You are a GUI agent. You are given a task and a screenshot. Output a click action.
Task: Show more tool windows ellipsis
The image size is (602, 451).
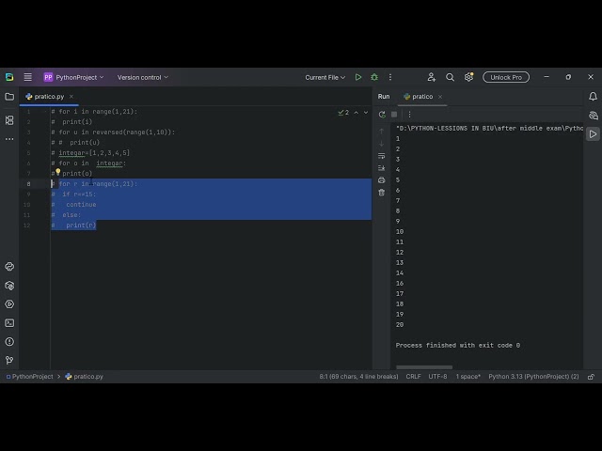pyautogui.click(x=9, y=139)
